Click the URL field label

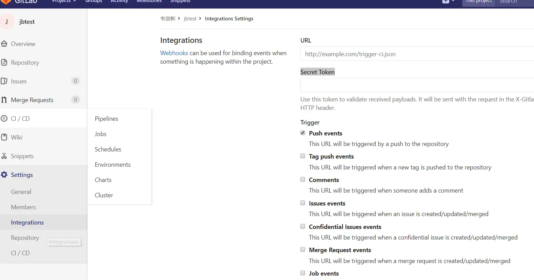[x=306, y=40]
